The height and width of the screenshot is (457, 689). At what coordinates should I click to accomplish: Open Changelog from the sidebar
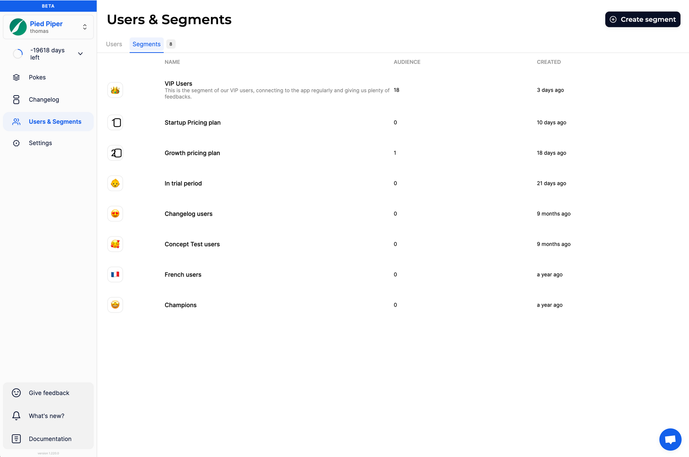click(x=44, y=100)
